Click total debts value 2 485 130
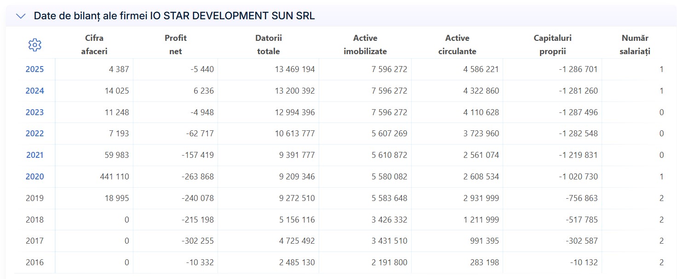677x279 pixels. tap(297, 262)
